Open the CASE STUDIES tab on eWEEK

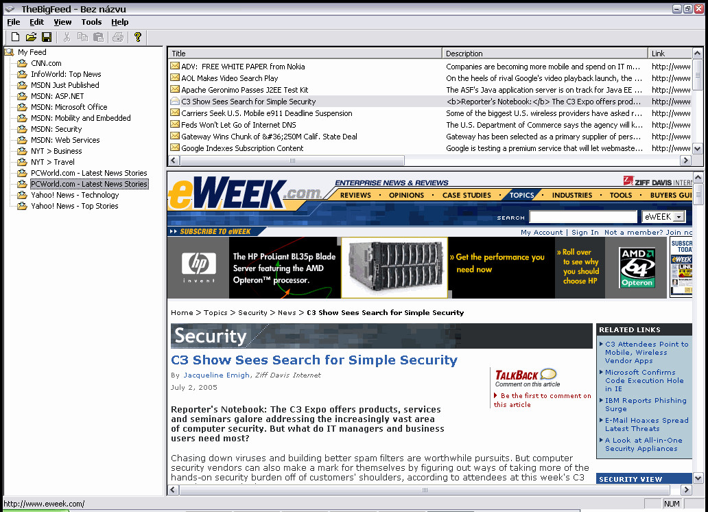tap(467, 195)
